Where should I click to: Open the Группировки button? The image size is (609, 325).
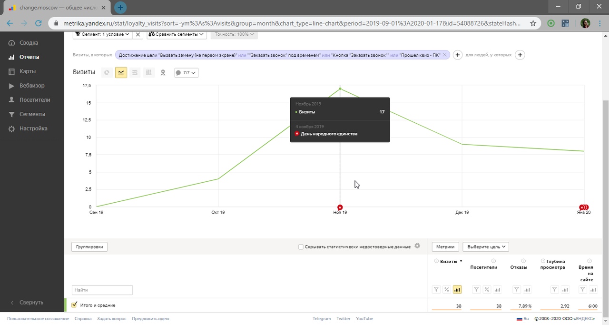click(x=89, y=246)
